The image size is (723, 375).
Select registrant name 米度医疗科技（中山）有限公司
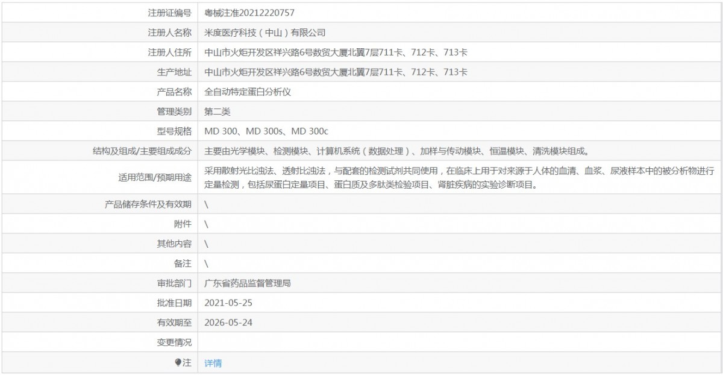(x=265, y=33)
